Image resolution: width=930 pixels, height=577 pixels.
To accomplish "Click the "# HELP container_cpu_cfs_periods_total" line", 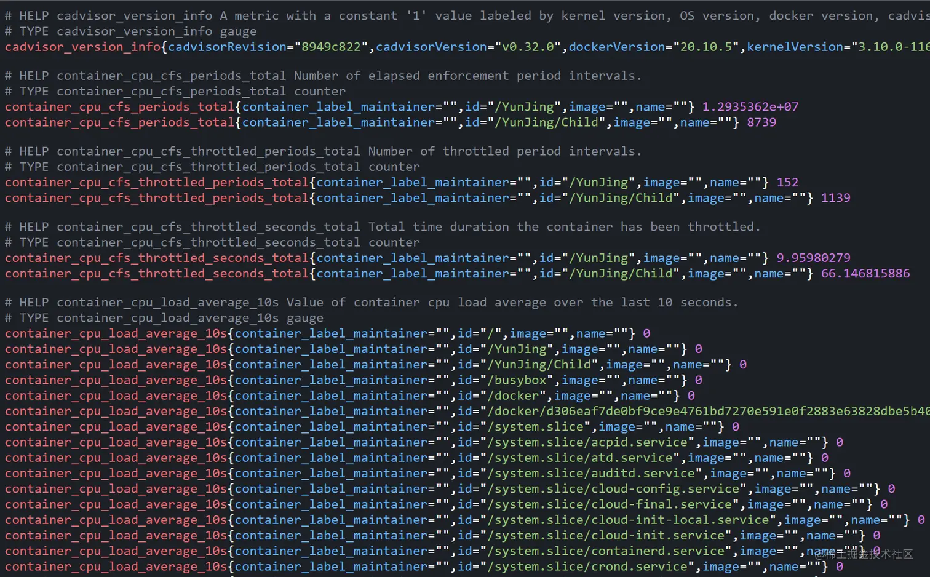I will [323, 76].
